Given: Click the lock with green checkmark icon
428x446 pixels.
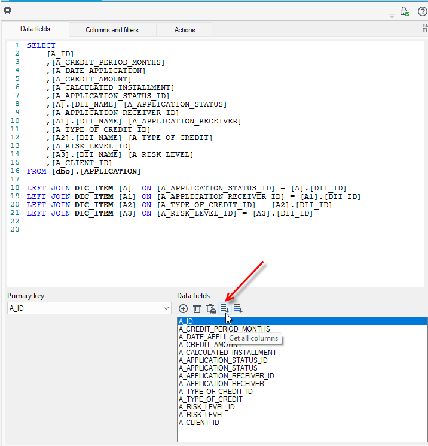Looking at the screenshot, I should [405, 11].
